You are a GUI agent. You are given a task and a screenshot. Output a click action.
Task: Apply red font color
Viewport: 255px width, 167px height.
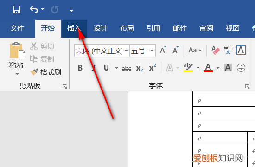208,68
